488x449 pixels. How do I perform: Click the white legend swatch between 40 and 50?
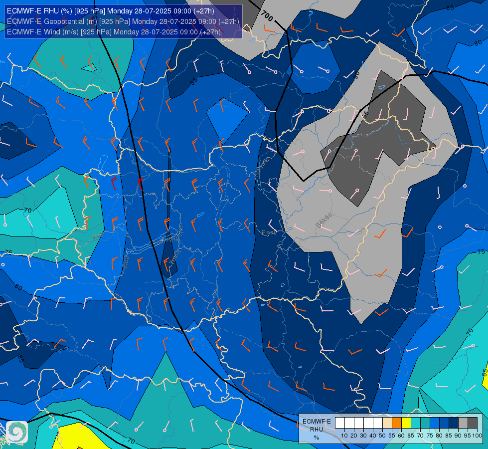[x=378, y=423]
